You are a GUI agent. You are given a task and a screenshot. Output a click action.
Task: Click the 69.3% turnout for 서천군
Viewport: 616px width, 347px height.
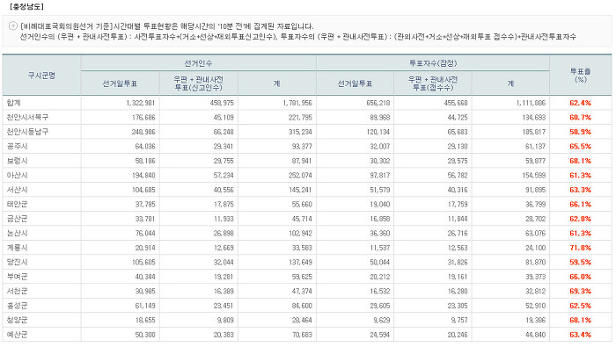pyautogui.click(x=580, y=292)
